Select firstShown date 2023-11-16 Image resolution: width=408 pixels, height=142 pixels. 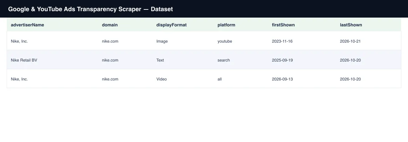click(282, 41)
